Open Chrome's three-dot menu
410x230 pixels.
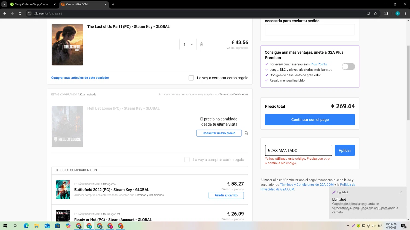click(x=405, y=13)
